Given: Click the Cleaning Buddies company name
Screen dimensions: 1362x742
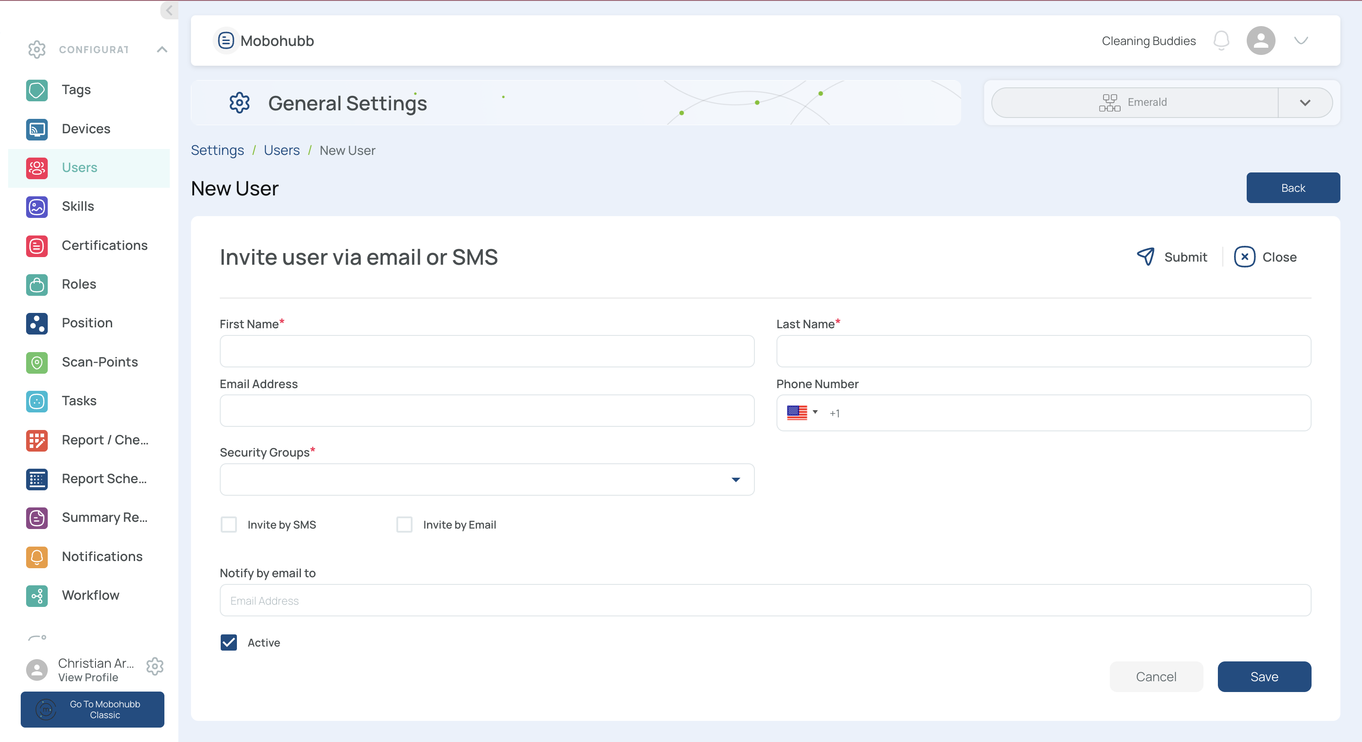Looking at the screenshot, I should coord(1149,41).
